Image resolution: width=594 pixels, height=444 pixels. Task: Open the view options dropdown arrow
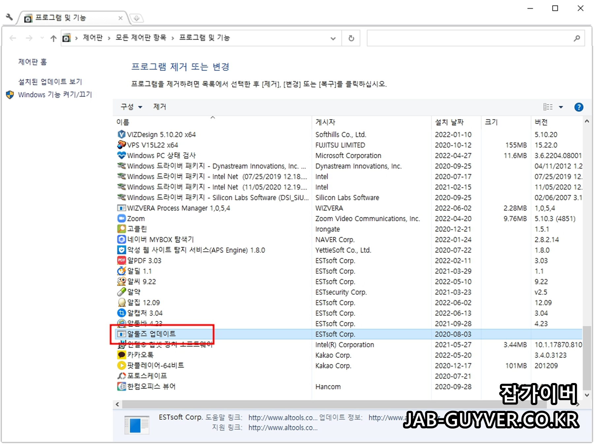click(561, 107)
